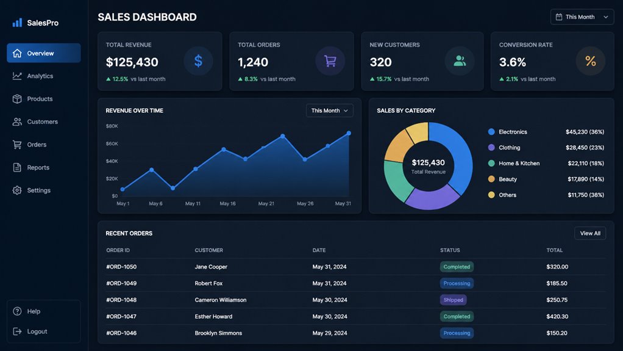
Task: Click the people icon in New Customers card
Action: (460, 61)
